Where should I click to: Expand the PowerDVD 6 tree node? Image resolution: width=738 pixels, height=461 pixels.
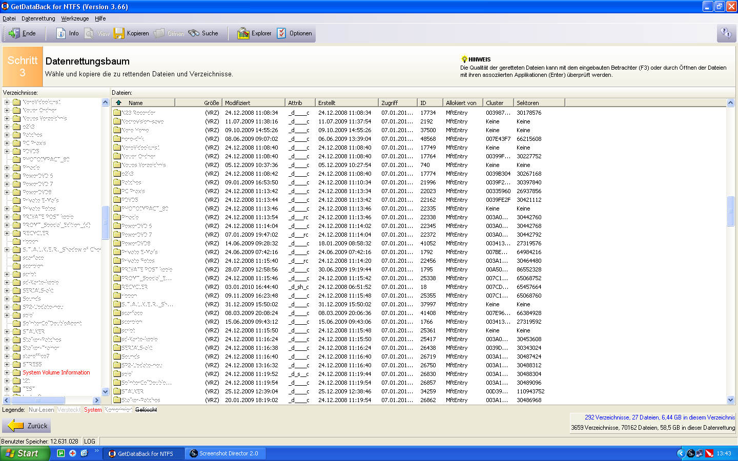coord(7,176)
